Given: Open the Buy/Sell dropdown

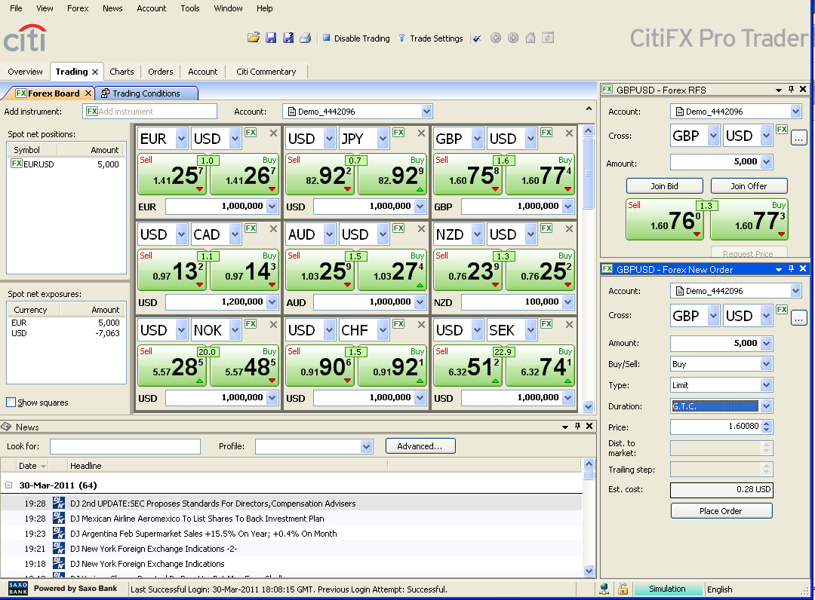Looking at the screenshot, I should pyautogui.click(x=766, y=364).
